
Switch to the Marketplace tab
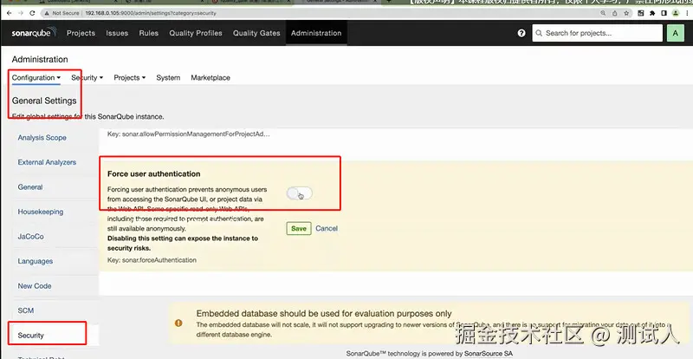(210, 77)
